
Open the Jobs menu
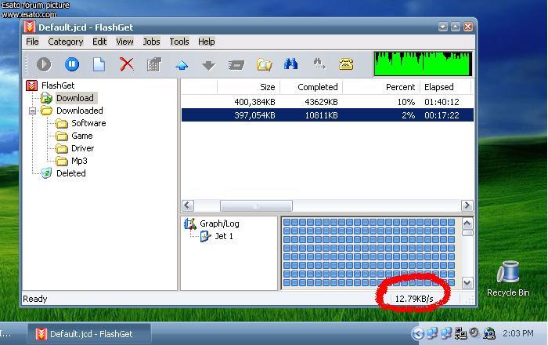[x=151, y=42]
